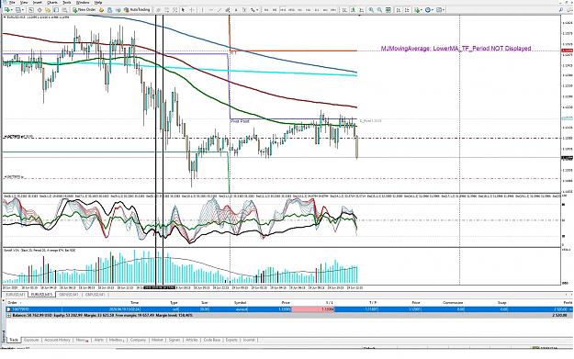Tile chart windows icon
This screenshot has height=359, width=574.
pos(388,10)
